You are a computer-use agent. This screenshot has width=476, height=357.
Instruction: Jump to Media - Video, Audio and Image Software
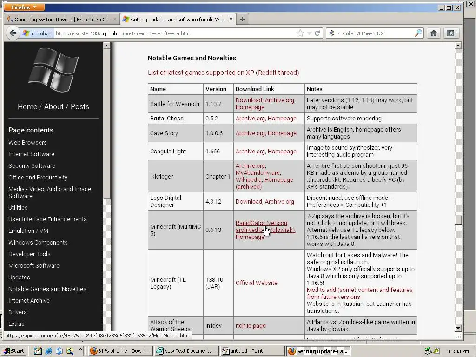coord(49,192)
